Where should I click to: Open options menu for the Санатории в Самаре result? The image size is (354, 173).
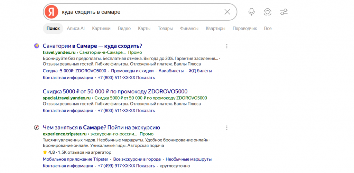pos(227,46)
